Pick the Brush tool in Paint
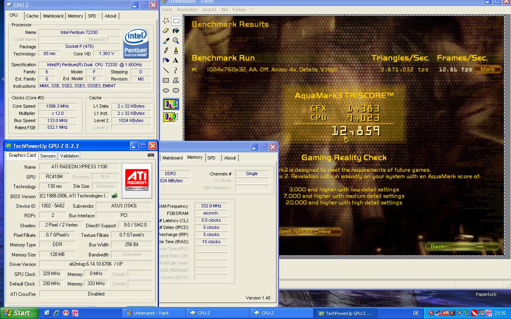Viewport: 511px width, 319px height. coord(176,51)
